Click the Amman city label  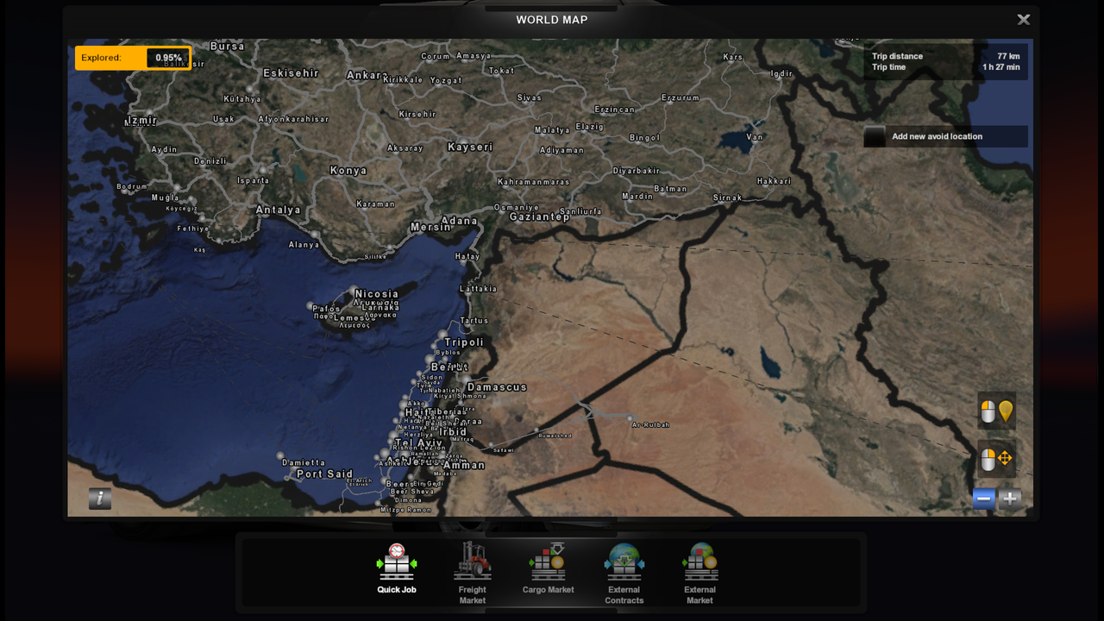click(x=465, y=465)
